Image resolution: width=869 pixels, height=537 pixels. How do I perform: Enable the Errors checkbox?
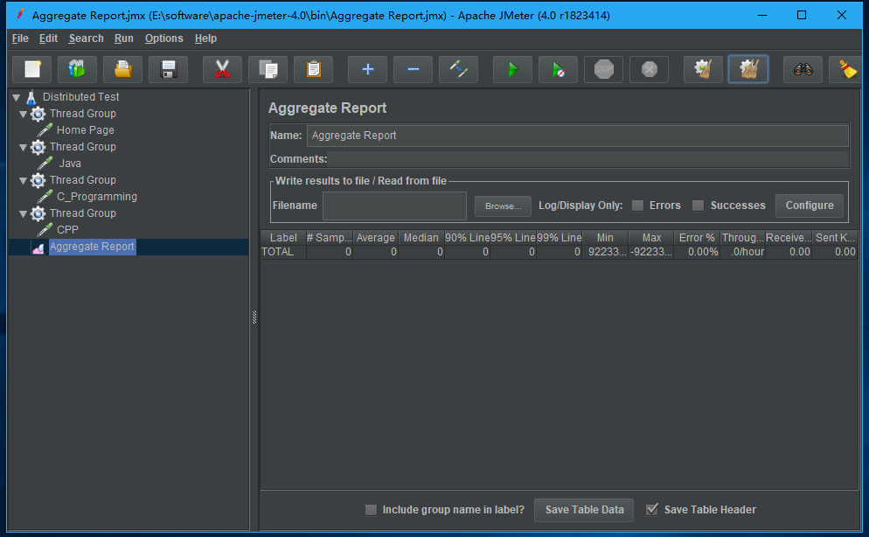(638, 206)
